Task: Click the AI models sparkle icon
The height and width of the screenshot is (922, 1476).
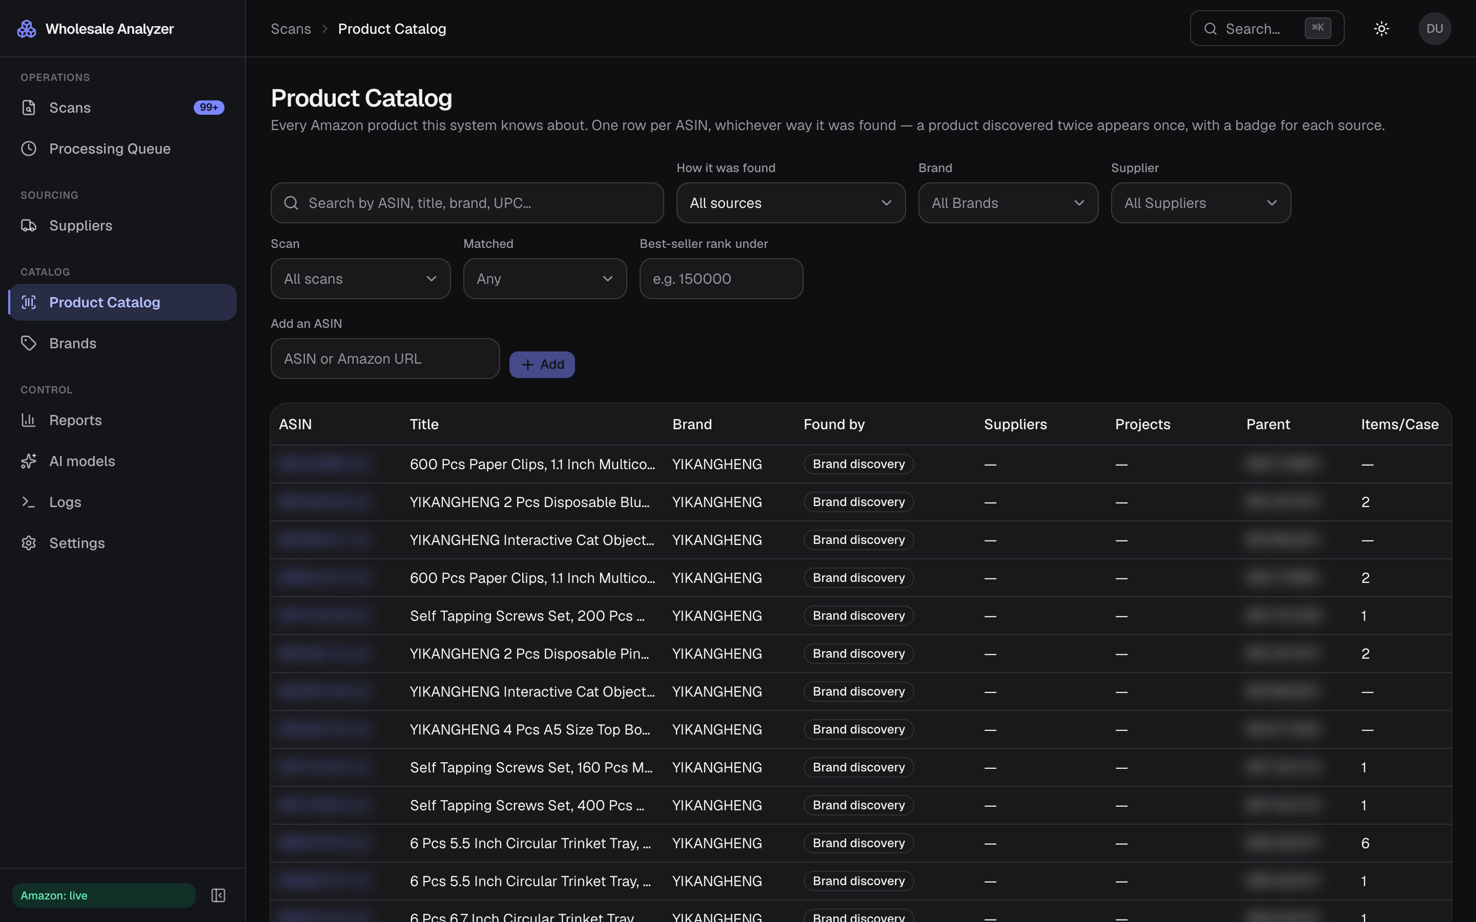Action: [29, 461]
